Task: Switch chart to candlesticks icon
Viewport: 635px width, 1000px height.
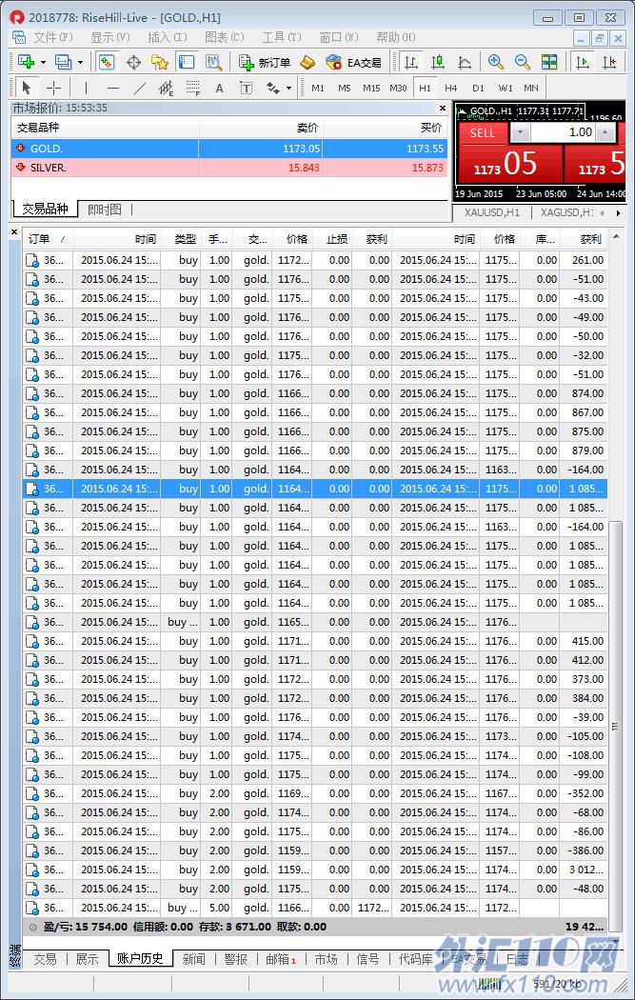Action: 438,62
